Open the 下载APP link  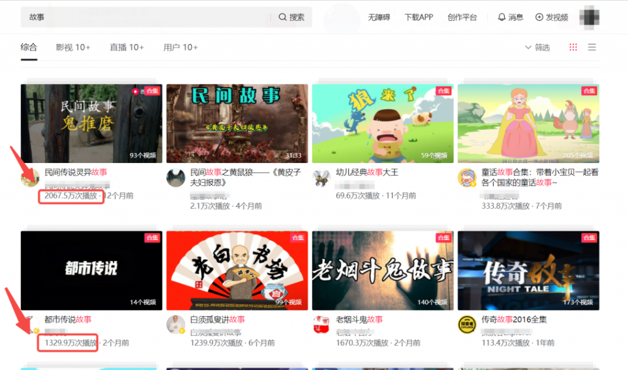[x=418, y=17]
